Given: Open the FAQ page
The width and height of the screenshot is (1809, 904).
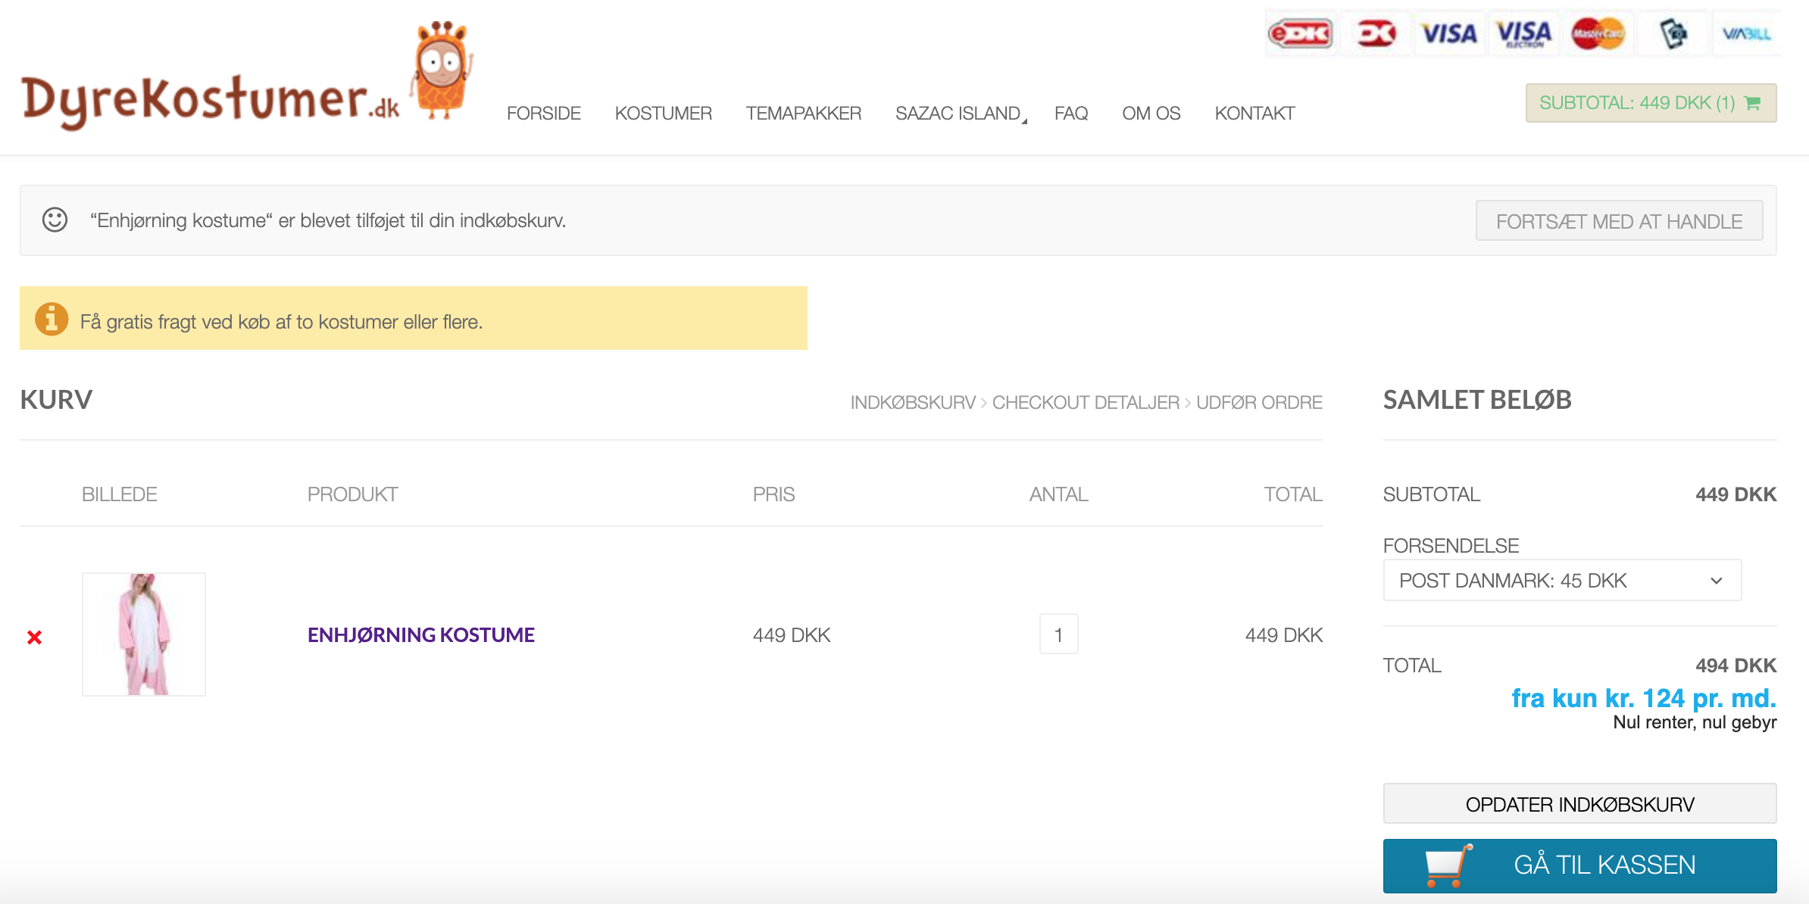Looking at the screenshot, I should click(1070, 114).
